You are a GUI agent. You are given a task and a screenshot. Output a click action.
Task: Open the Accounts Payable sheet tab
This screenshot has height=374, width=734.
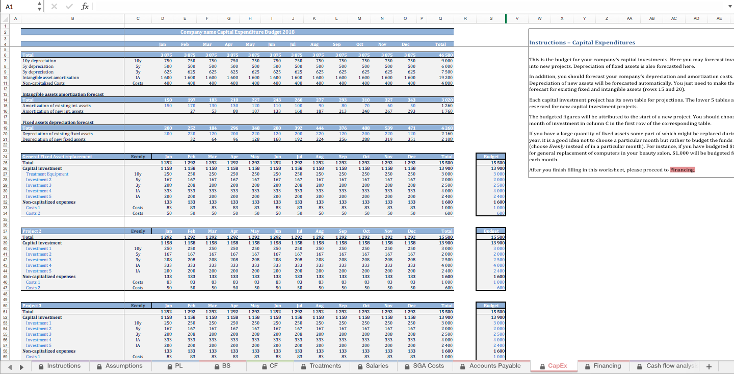click(x=490, y=366)
